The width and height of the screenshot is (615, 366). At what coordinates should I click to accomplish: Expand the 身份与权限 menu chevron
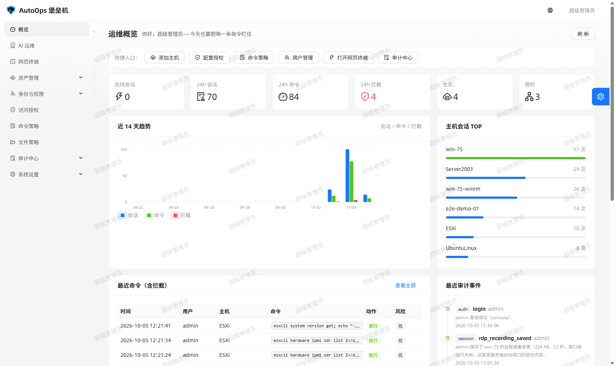pos(81,94)
